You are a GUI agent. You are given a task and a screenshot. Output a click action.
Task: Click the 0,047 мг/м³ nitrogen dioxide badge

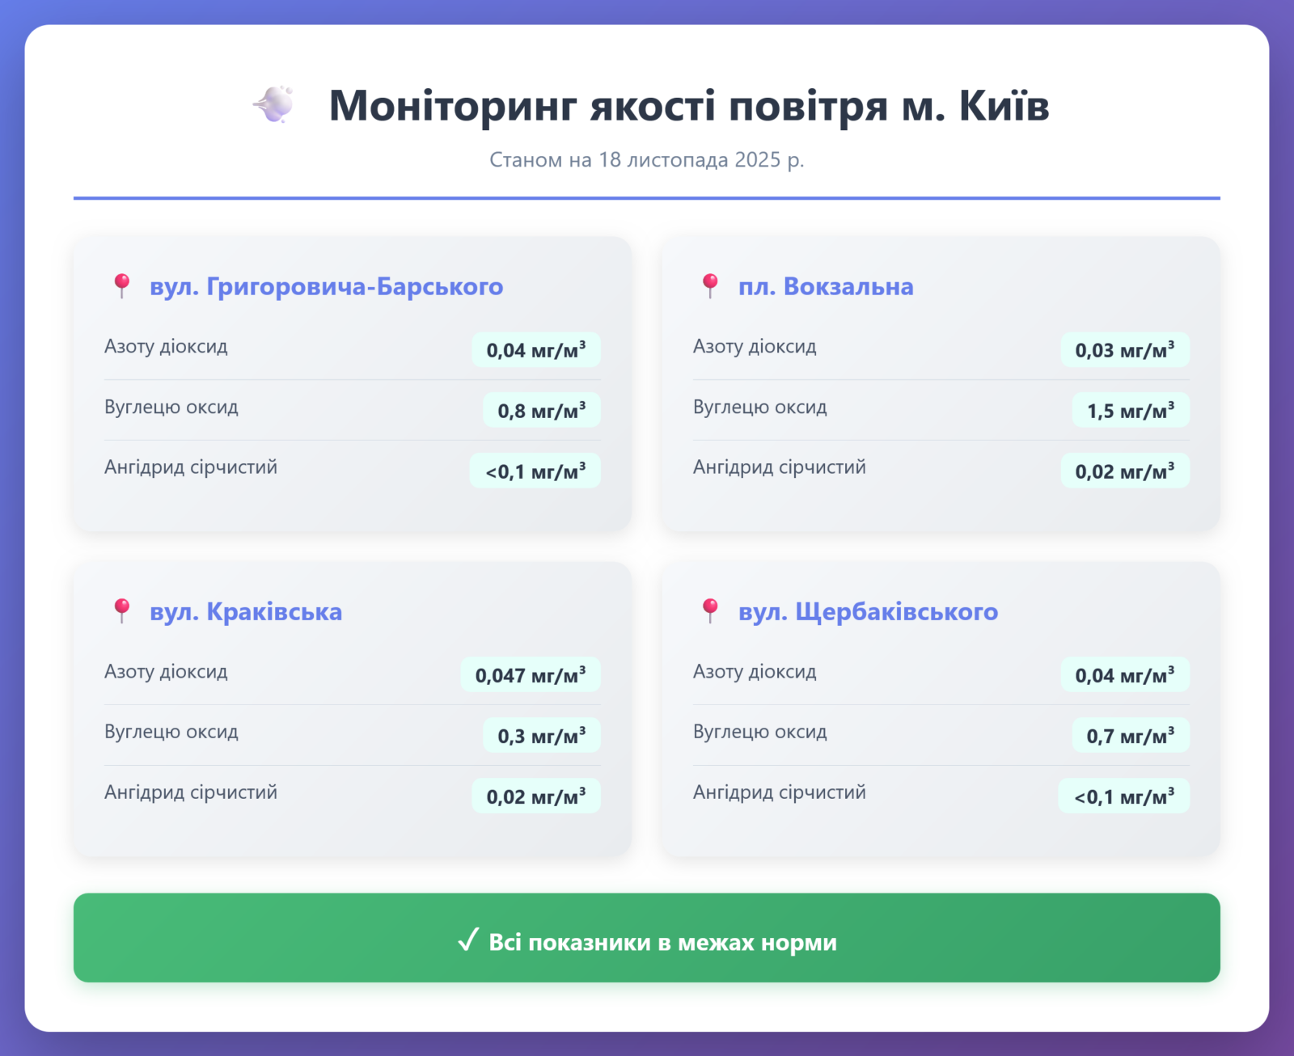point(530,675)
